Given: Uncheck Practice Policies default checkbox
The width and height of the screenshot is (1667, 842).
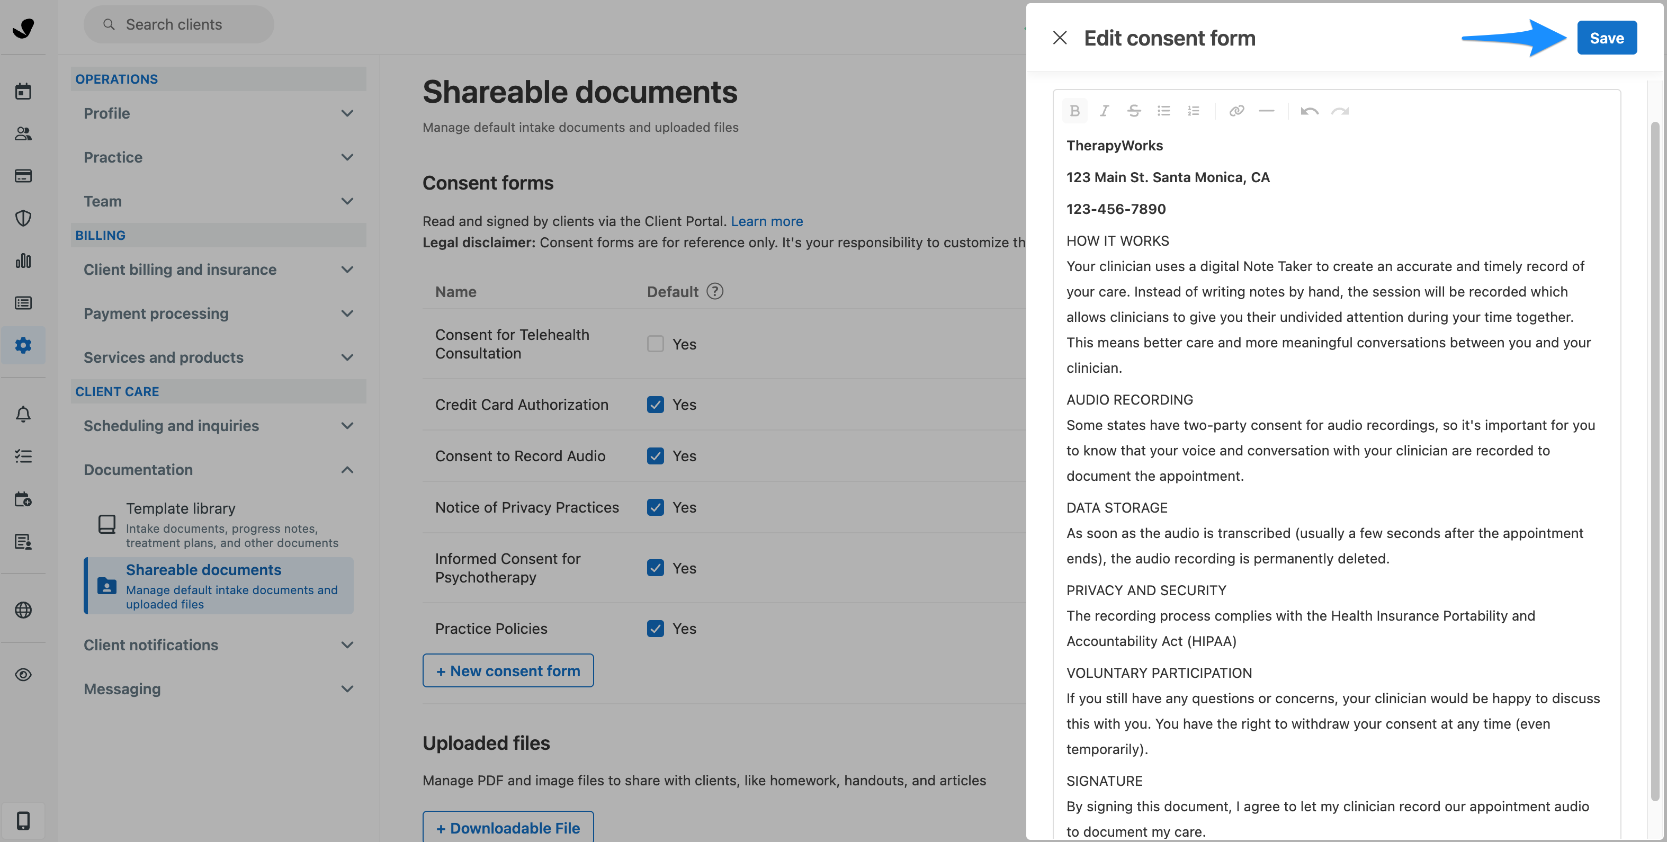Looking at the screenshot, I should pos(655,629).
